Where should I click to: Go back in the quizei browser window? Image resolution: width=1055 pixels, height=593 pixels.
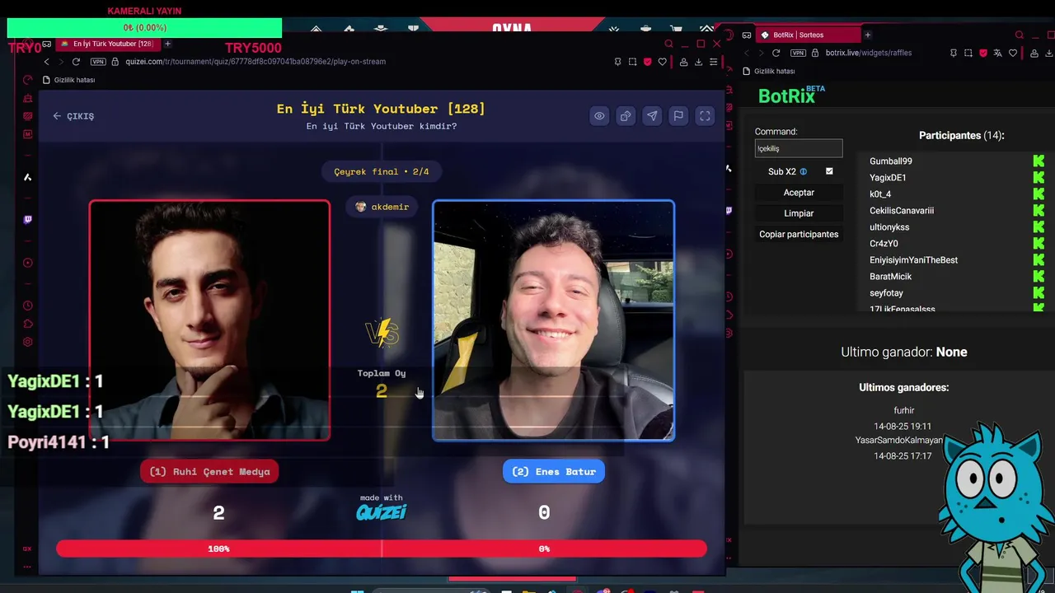point(47,62)
